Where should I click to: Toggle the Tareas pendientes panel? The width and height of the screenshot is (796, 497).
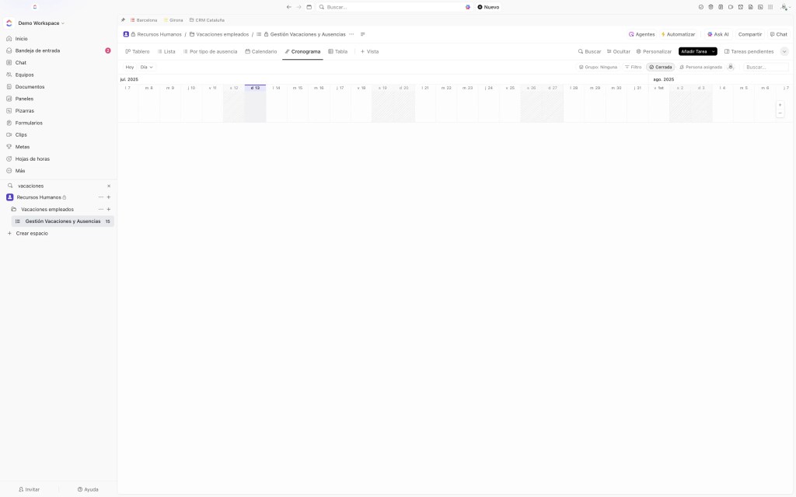tap(749, 51)
